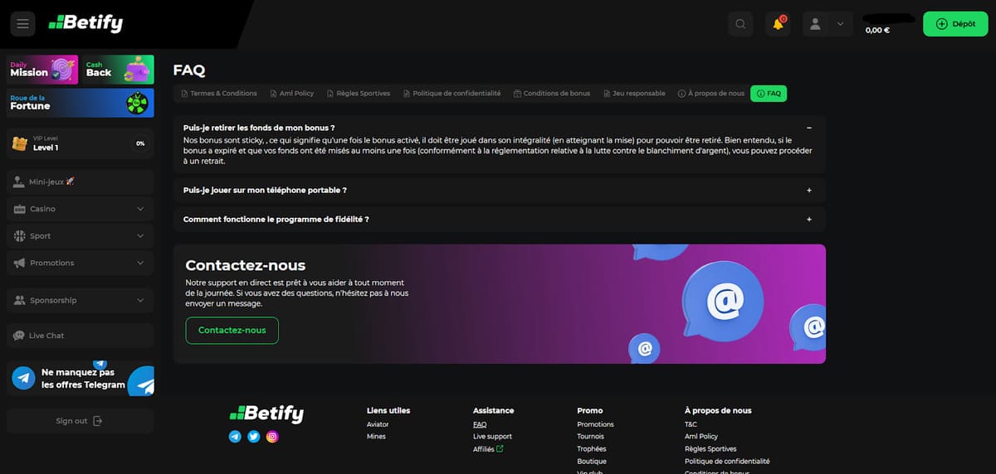Expand the Casino sidebar section
This screenshot has height=474, width=996.
pos(81,209)
